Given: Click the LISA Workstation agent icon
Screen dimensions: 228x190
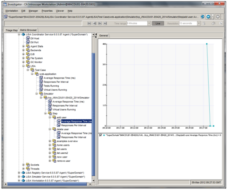Looking at the screenshot, I should pos(23,181).
